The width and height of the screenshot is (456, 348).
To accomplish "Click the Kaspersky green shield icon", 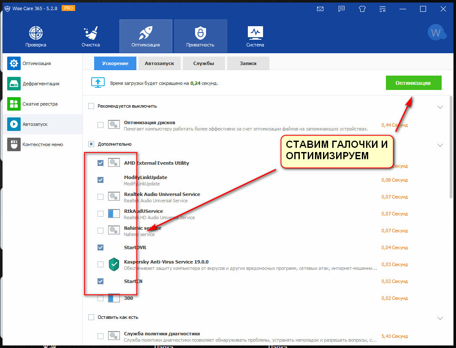I will tap(114, 264).
